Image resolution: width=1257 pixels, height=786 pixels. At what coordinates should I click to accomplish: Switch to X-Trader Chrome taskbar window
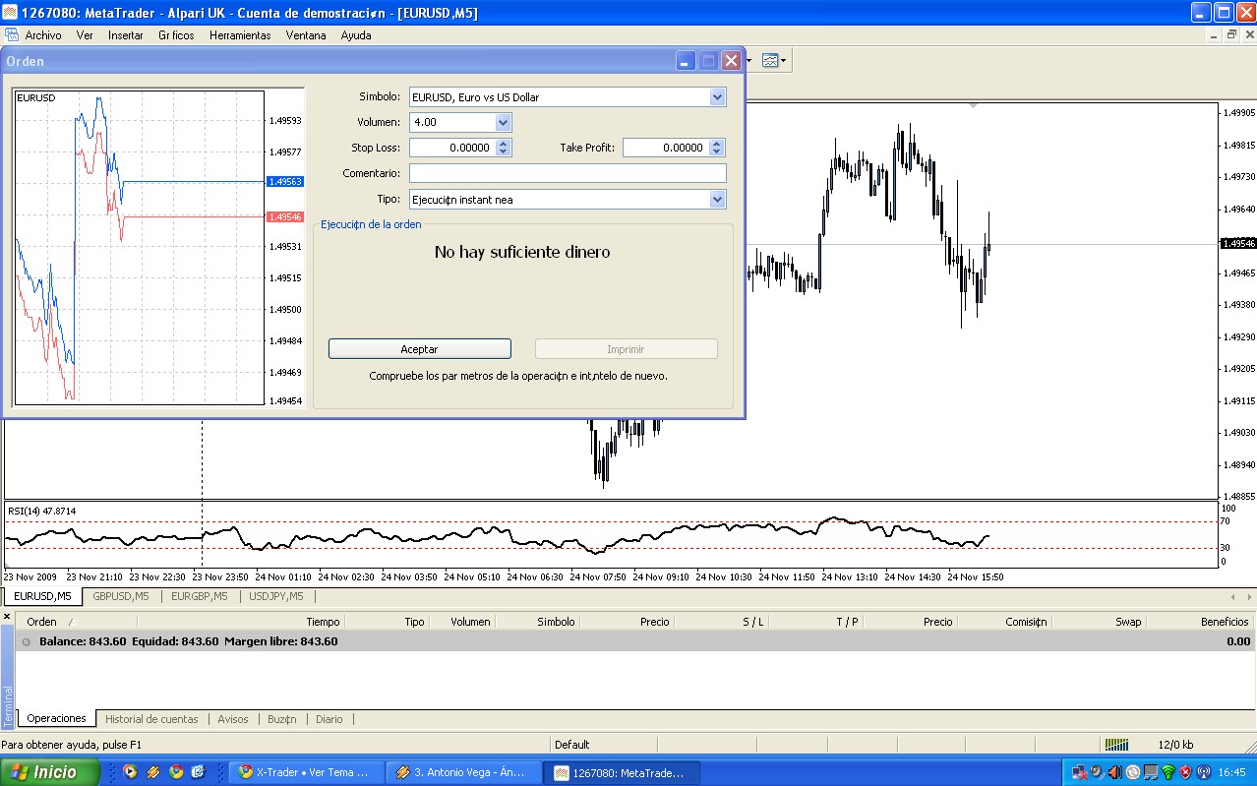304,772
